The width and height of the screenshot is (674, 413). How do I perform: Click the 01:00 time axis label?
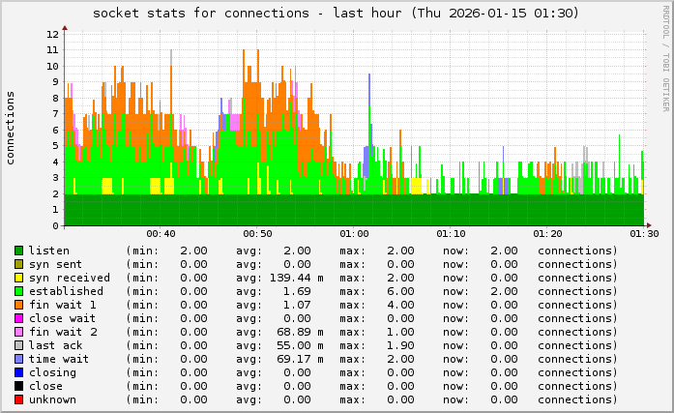coord(354,233)
